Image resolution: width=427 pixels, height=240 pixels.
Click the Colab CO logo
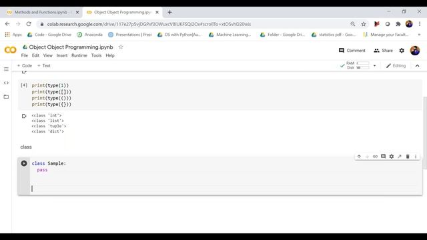click(11, 50)
